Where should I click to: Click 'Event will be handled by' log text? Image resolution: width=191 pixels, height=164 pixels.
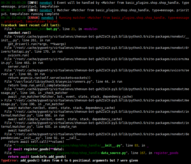tap(78, 3)
